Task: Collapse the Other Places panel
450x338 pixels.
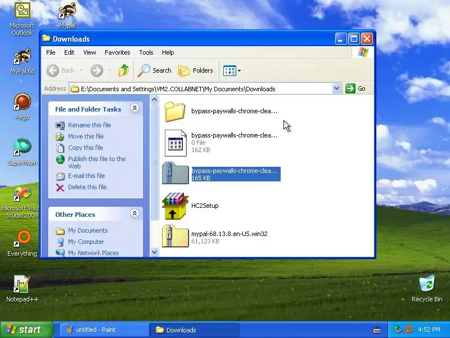Action: 134,214
